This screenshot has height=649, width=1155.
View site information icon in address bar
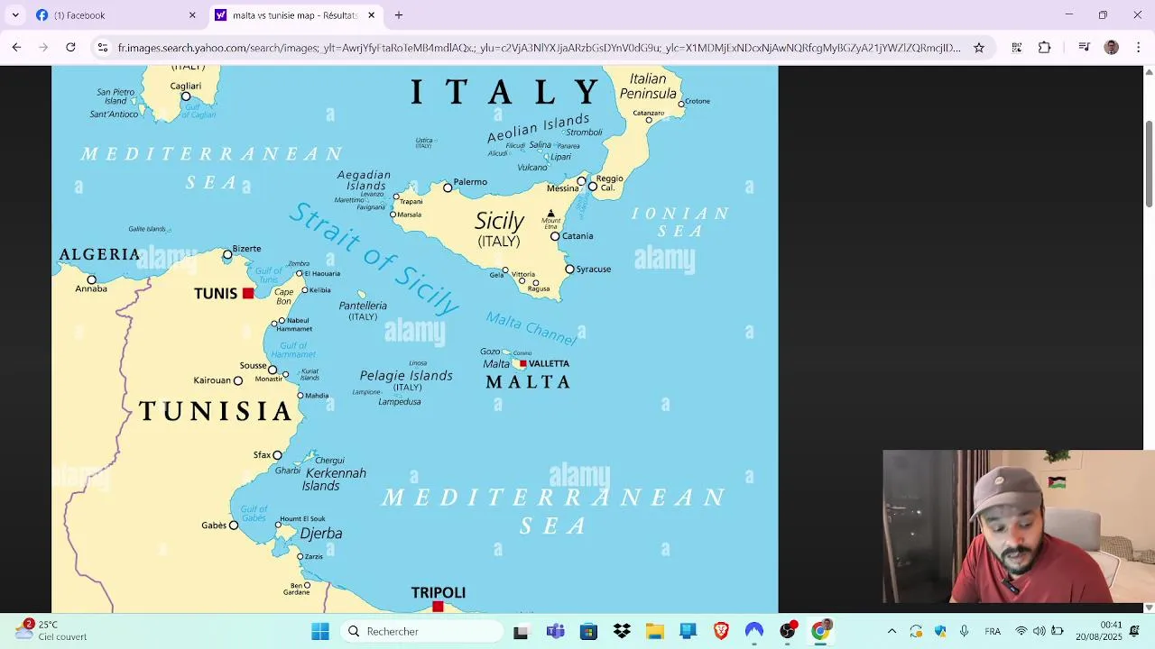[103, 48]
